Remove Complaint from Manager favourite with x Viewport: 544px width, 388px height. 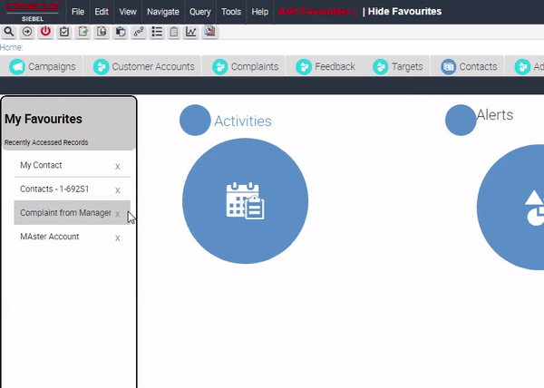[x=118, y=214]
